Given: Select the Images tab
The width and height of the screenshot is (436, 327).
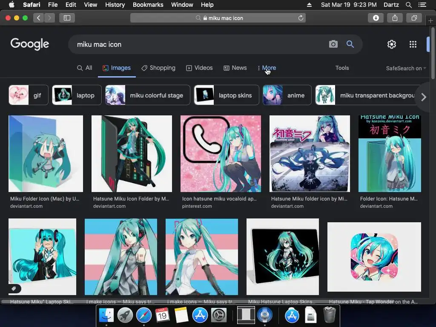Looking at the screenshot, I should pyautogui.click(x=117, y=68).
